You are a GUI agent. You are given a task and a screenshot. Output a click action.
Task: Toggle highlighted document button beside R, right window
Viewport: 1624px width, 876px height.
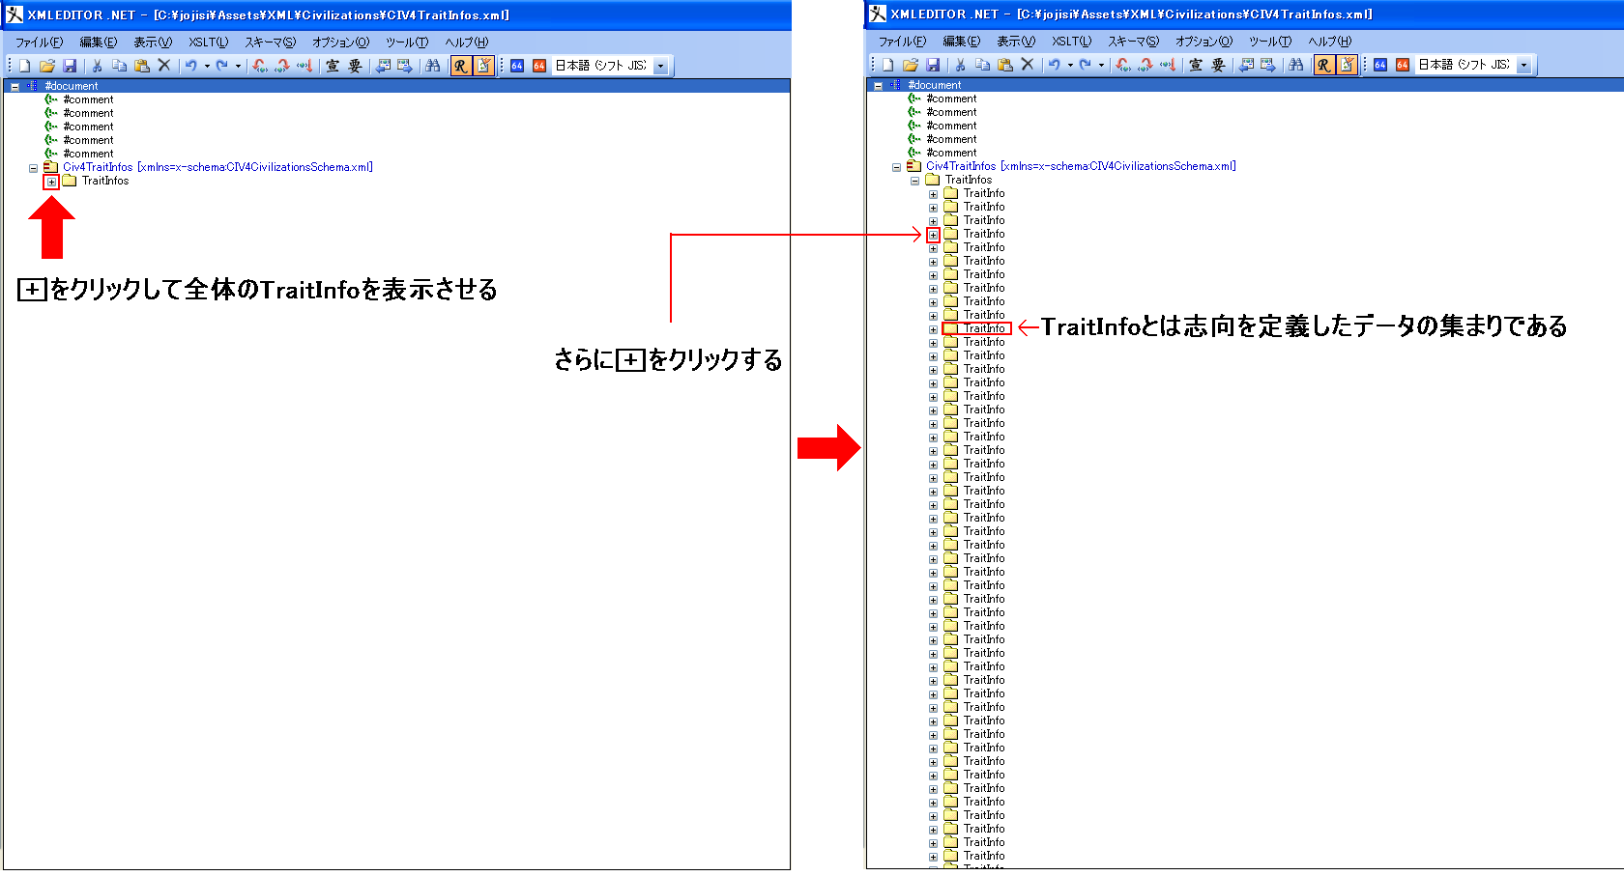pos(1347,65)
